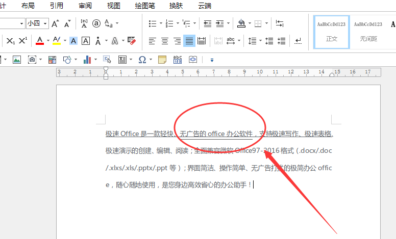The image size is (396, 239).
Task: Apply distributed alignment
Action: point(202,41)
